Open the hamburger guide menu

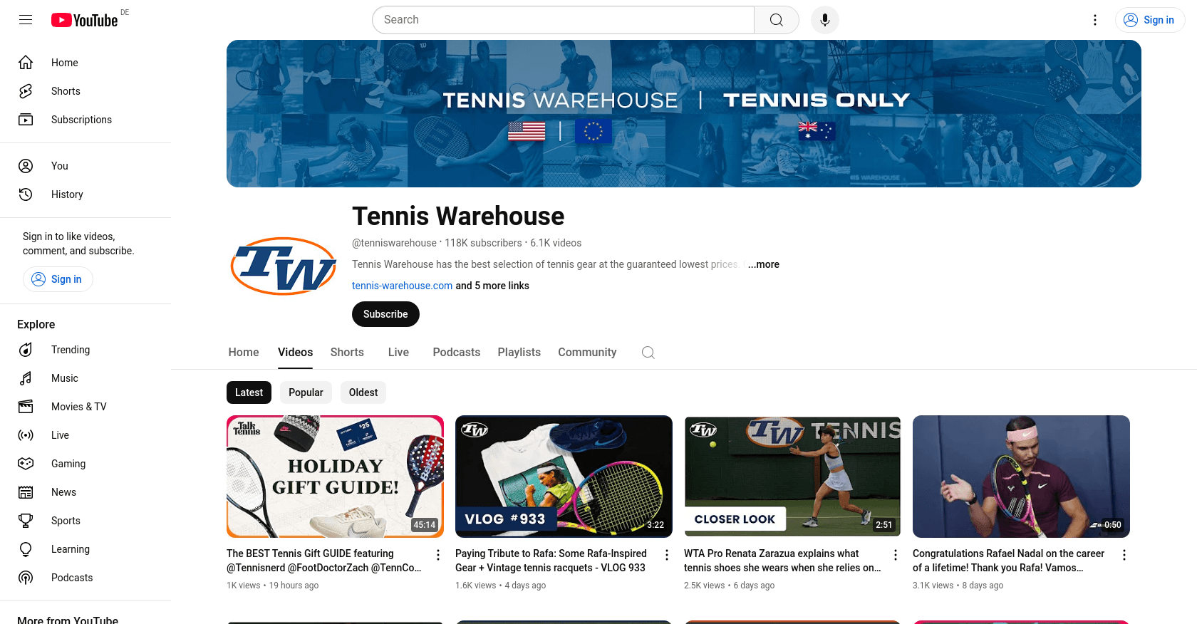click(26, 20)
